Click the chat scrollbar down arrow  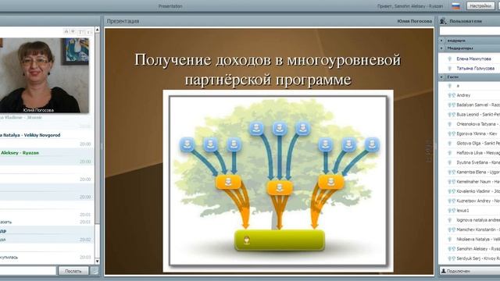point(97,261)
